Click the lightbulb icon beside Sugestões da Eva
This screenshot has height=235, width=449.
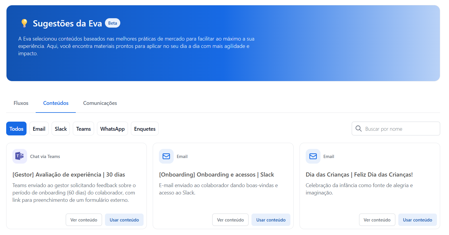[24, 23]
